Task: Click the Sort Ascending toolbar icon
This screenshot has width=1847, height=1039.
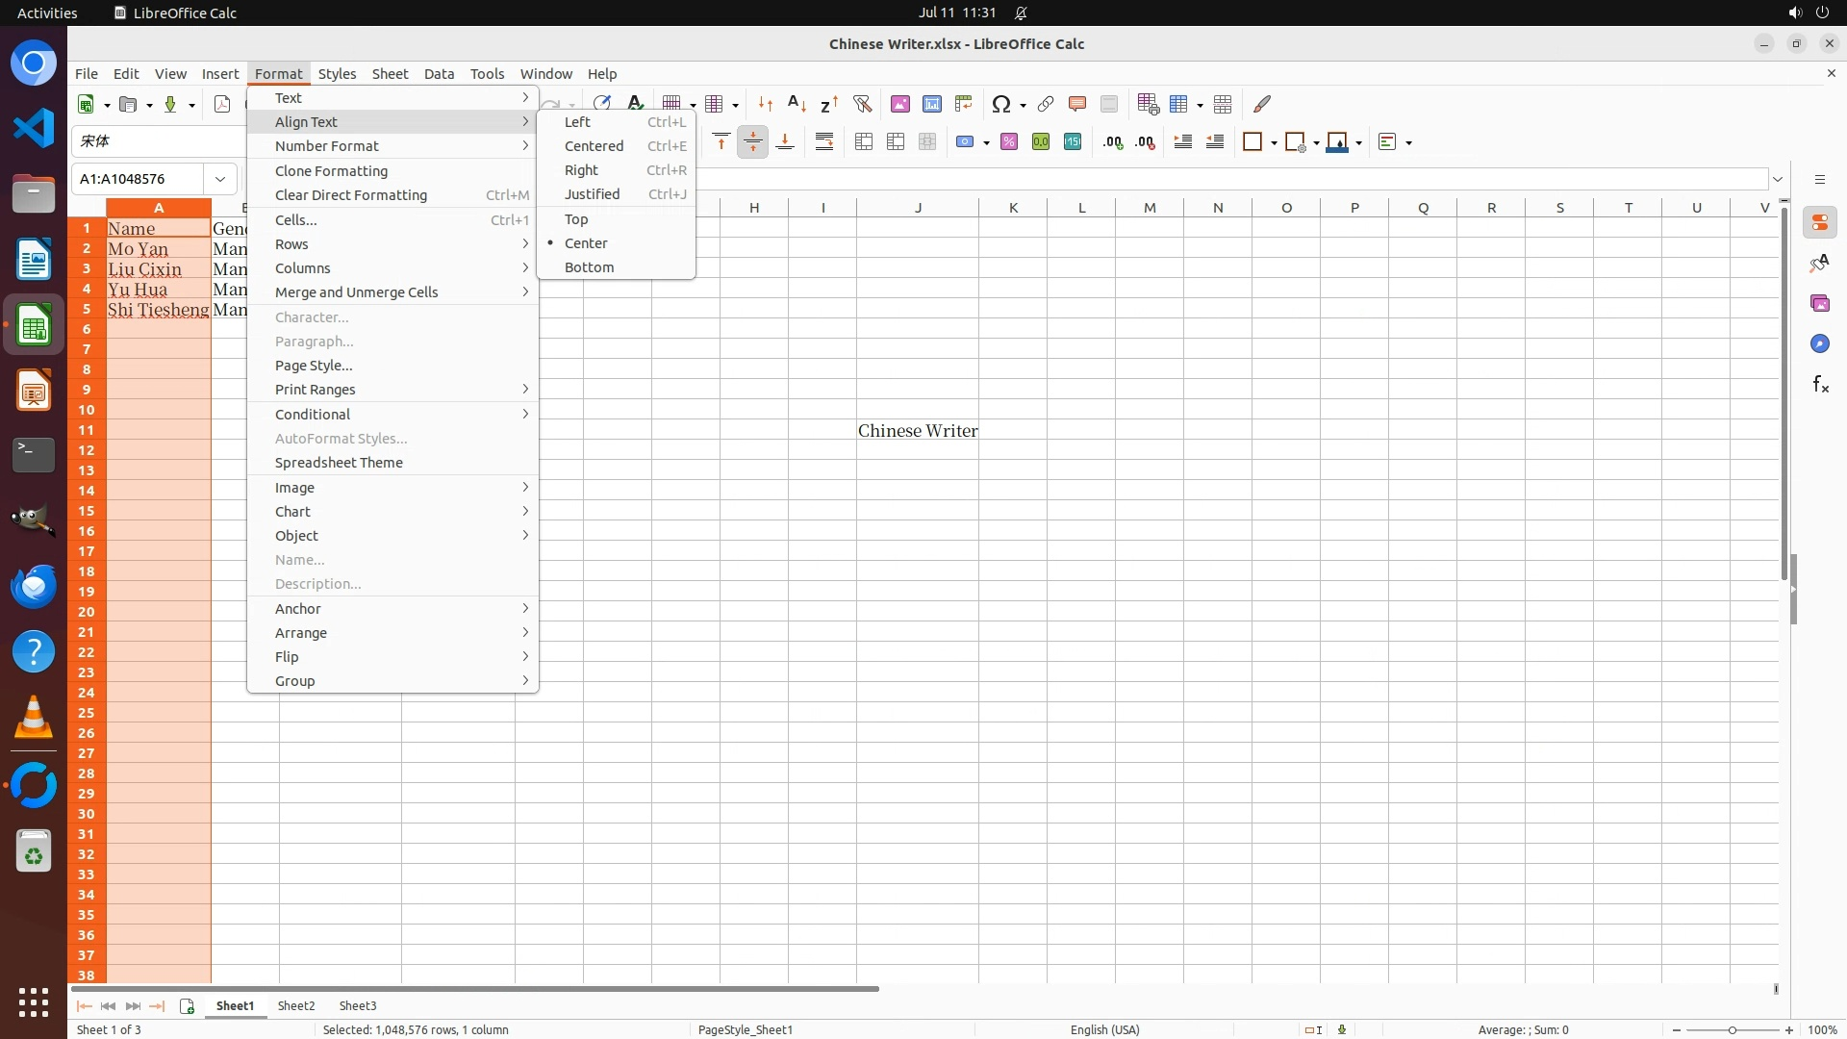Action: [x=797, y=104]
